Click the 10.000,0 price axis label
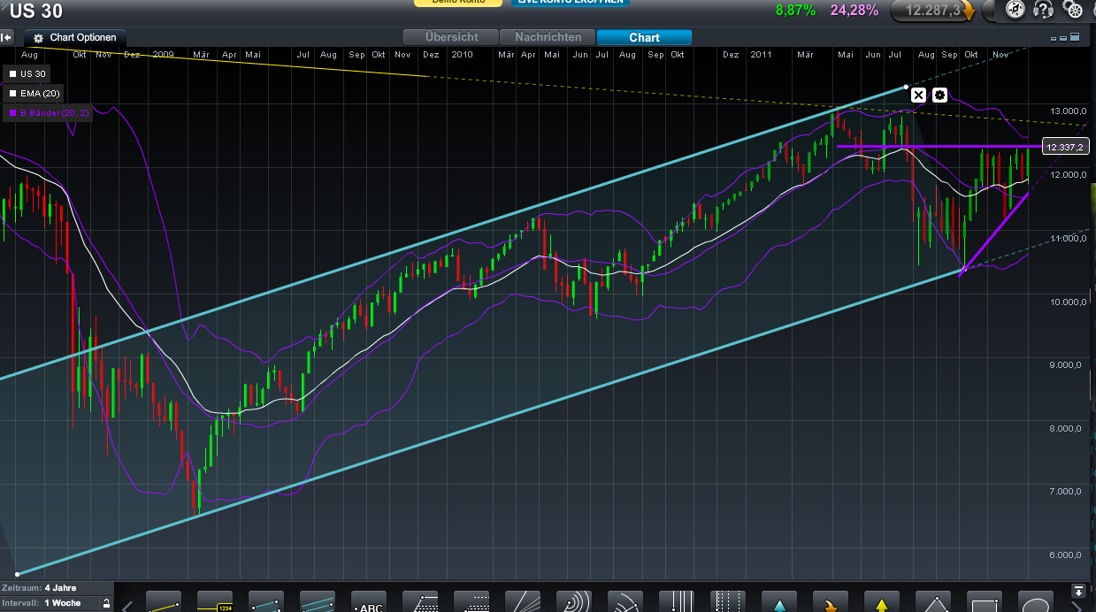The image size is (1096, 612). [1068, 302]
